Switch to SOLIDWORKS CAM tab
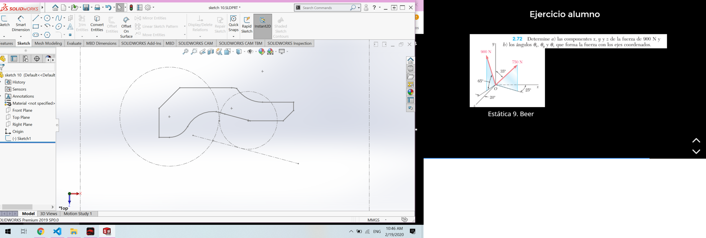 pos(195,43)
